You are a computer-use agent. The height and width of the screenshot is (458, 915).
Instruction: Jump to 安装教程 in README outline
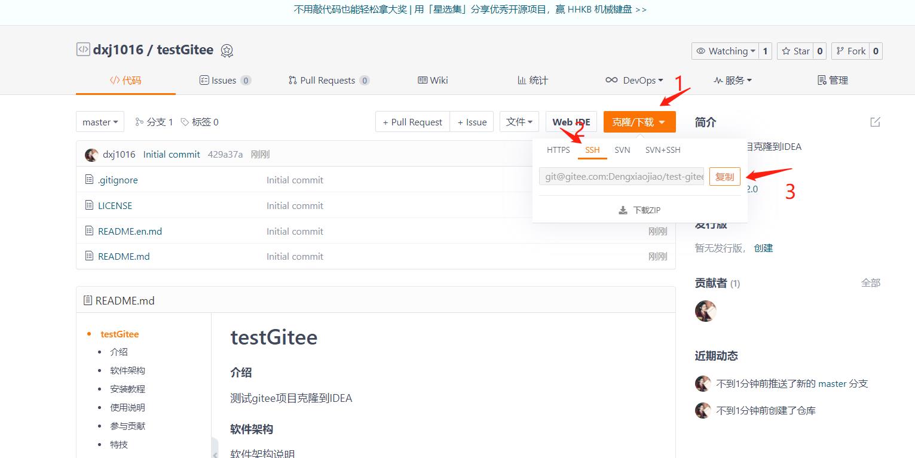pyautogui.click(x=127, y=389)
